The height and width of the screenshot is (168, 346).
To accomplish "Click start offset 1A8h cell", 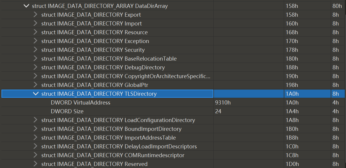I will click(292, 120).
